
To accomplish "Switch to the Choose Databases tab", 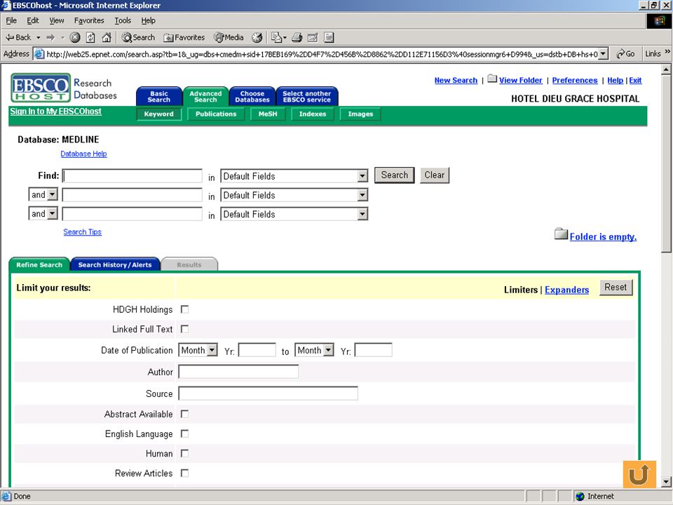I will [252, 97].
